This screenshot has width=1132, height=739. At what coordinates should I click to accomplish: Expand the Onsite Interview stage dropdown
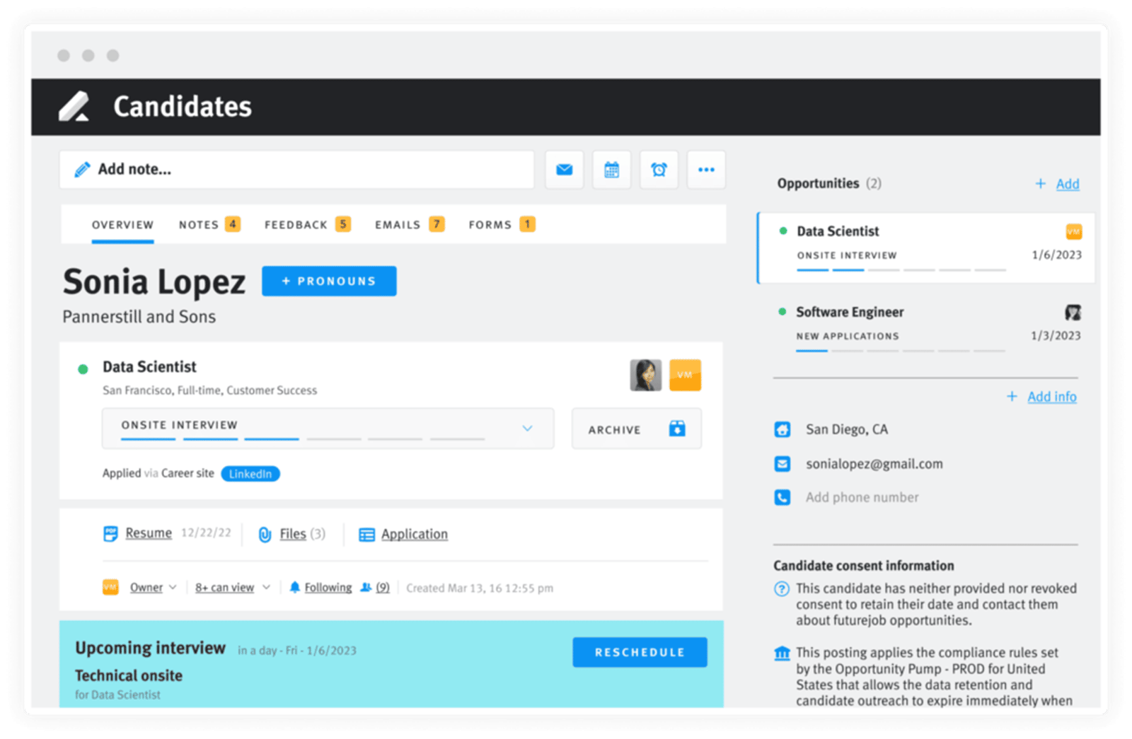(527, 429)
